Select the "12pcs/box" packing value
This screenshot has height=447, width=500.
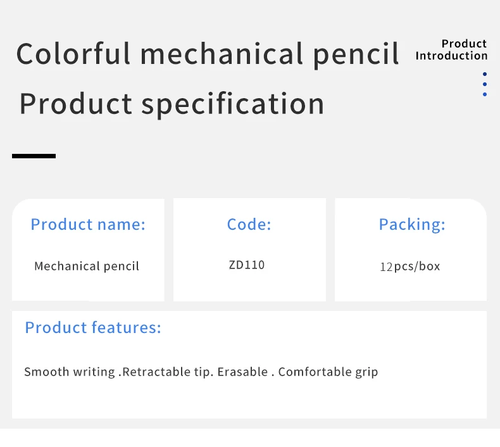click(409, 267)
